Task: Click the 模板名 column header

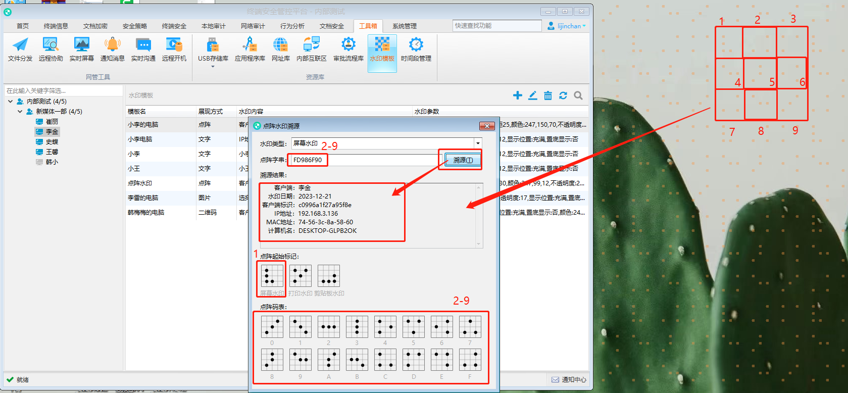Action: click(x=161, y=112)
